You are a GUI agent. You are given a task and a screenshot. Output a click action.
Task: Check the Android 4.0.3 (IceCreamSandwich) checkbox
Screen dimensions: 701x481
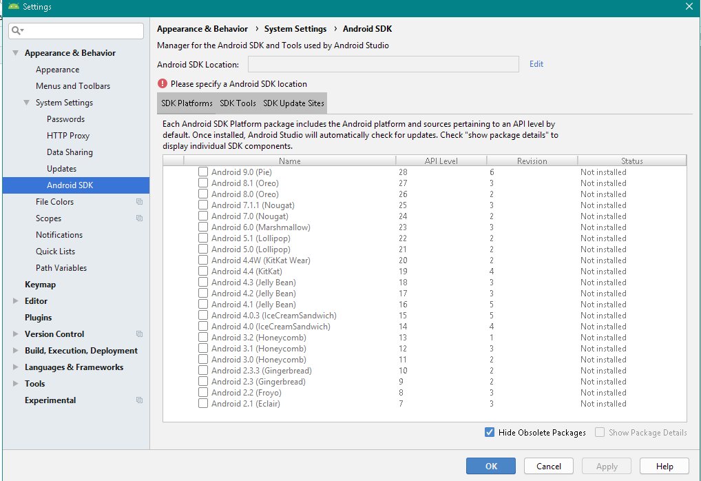(x=203, y=316)
